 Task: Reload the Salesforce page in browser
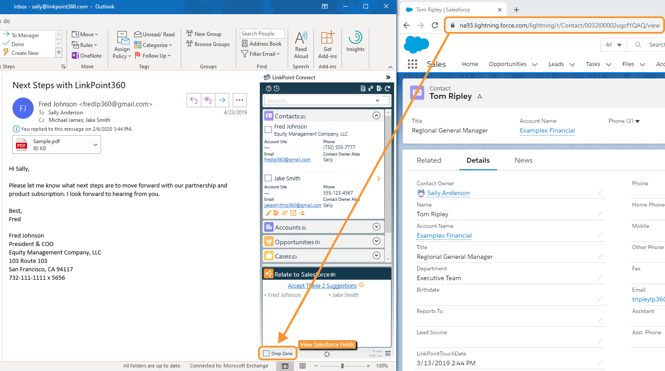pos(435,25)
